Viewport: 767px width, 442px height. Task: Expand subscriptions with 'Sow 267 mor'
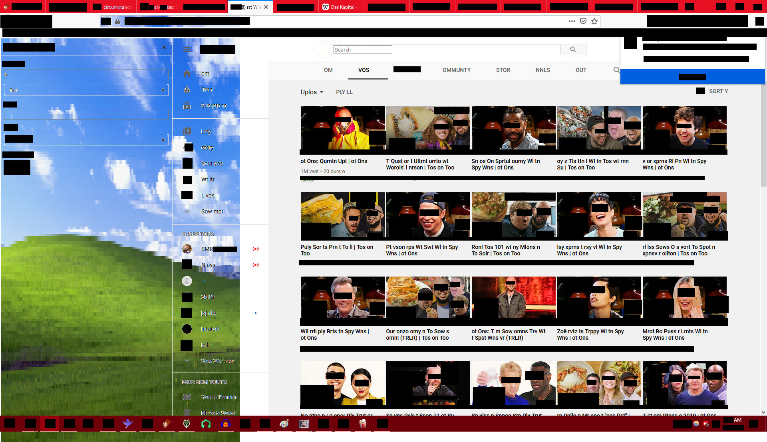tap(187, 361)
